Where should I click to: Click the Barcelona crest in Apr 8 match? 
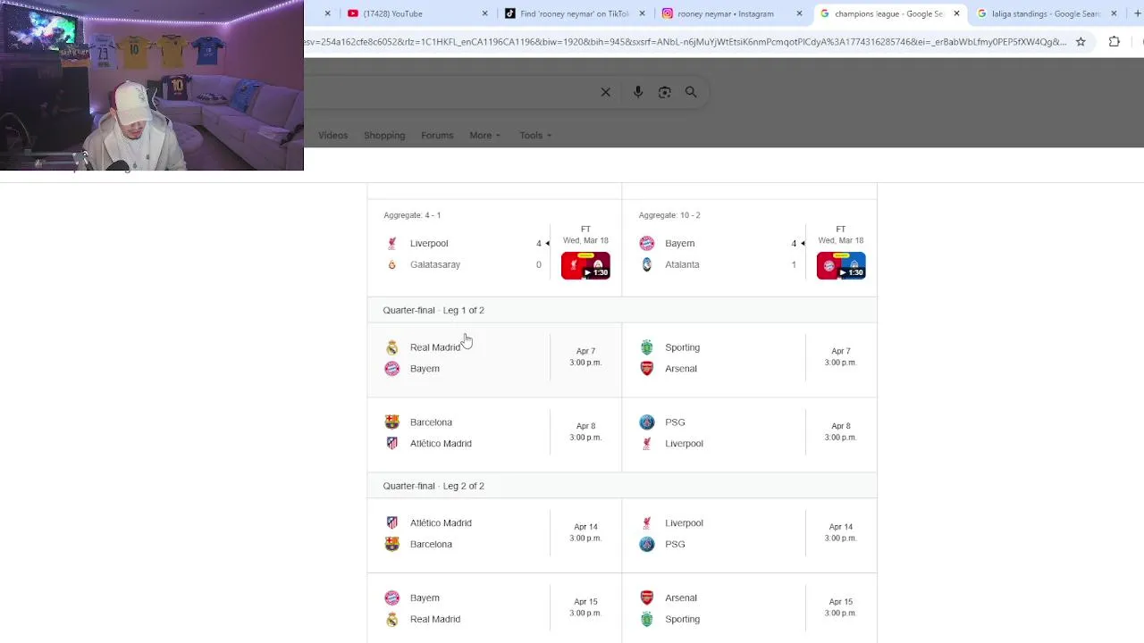coord(391,422)
